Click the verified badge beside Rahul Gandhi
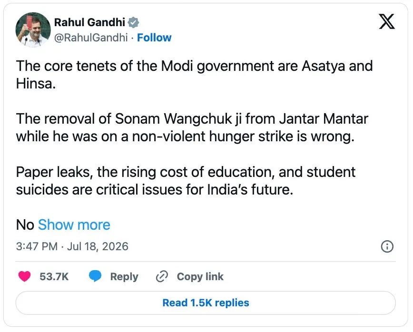 click(133, 22)
